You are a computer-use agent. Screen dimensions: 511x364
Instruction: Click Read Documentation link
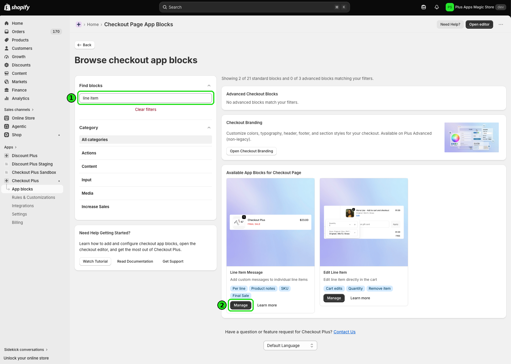[135, 261]
